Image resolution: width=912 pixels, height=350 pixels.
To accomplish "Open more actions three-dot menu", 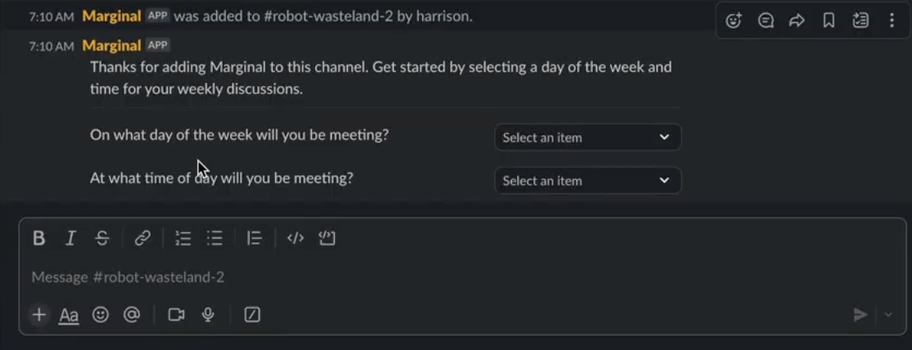I will [892, 21].
